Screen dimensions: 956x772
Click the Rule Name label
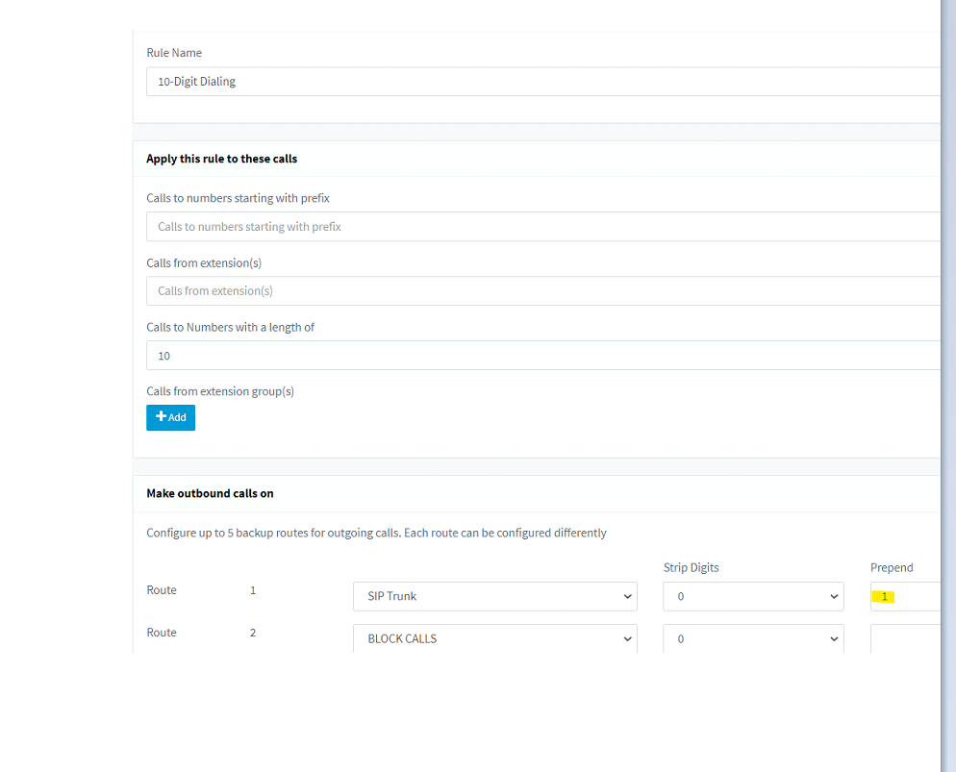point(174,53)
